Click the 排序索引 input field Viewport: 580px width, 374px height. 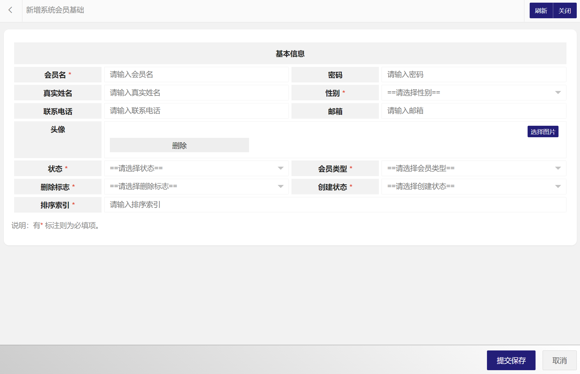[335, 205]
